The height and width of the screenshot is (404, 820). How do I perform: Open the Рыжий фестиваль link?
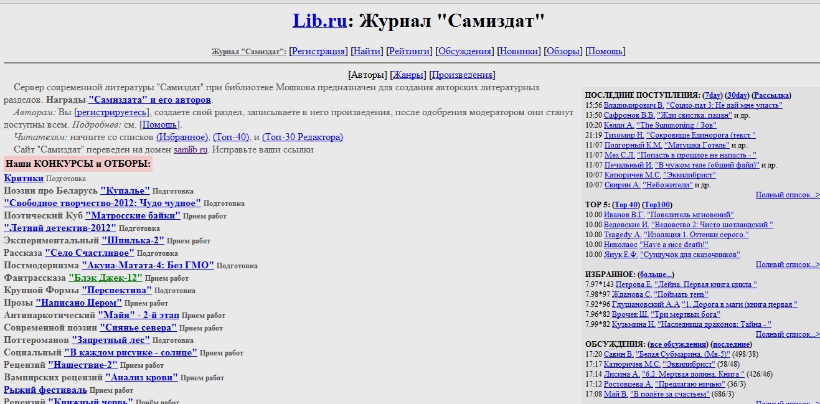(45, 390)
